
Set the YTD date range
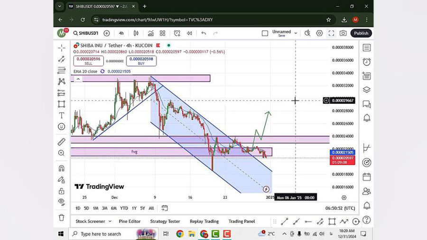point(124,208)
